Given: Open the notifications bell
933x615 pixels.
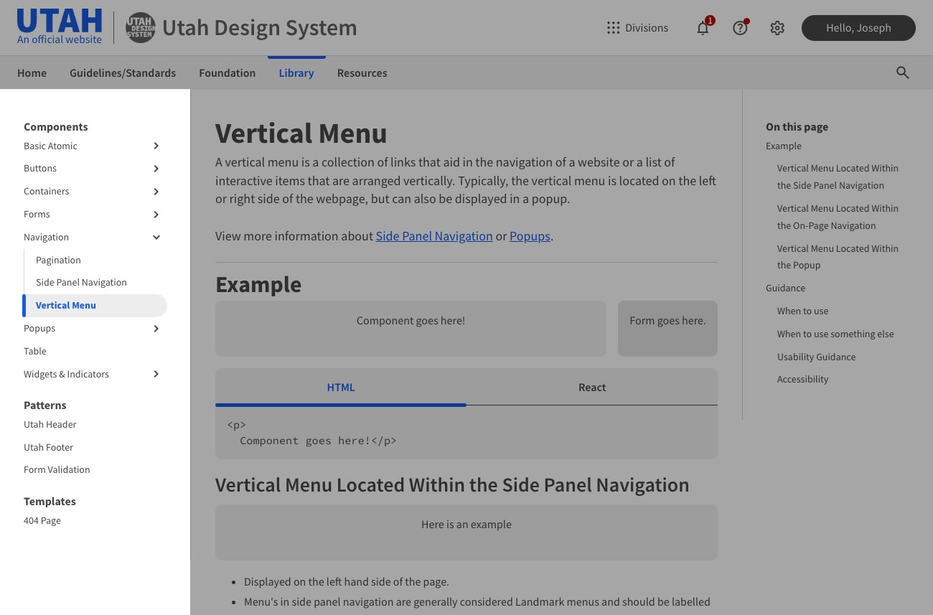Looking at the screenshot, I should pyautogui.click(x=703, y=28).
